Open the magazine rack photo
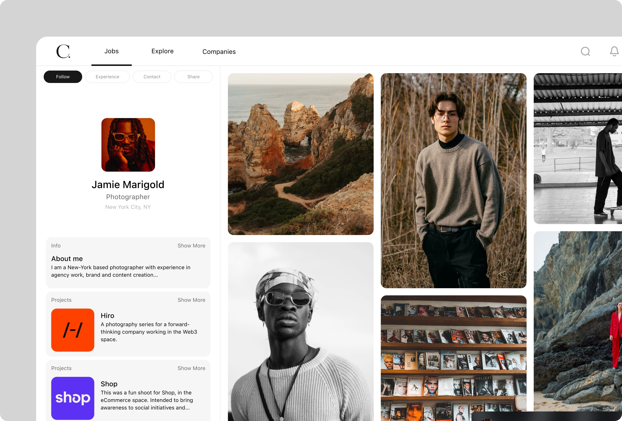 pyautogui.click(x=453, y=358)
